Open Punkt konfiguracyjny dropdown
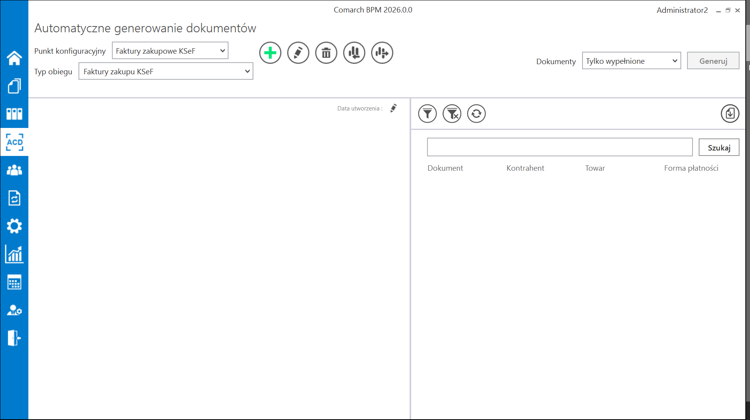 click(x=170, y=51)
